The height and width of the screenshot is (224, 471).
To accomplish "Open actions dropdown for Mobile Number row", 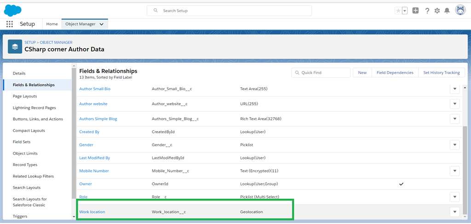I will (x=455, y=171).
